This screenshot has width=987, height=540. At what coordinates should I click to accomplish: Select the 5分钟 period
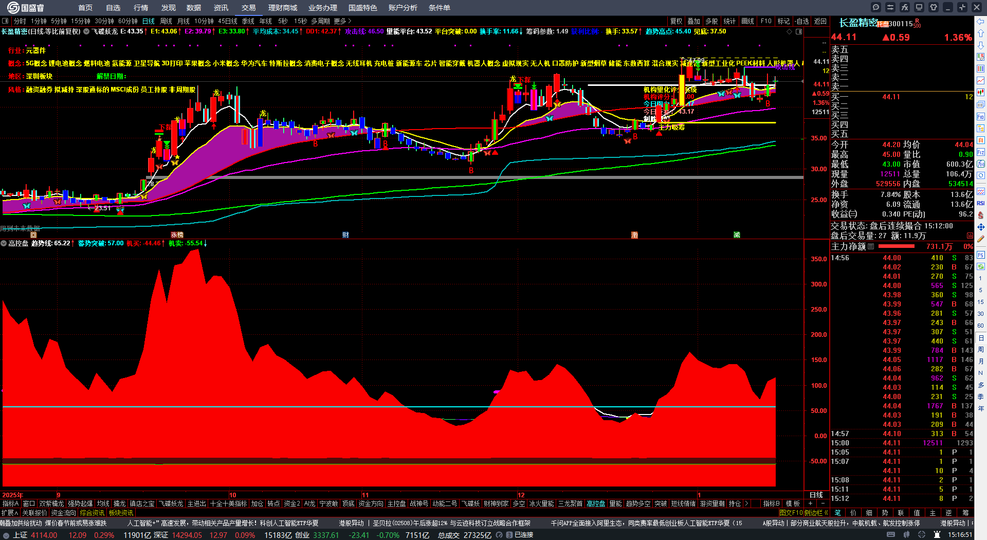59,21
